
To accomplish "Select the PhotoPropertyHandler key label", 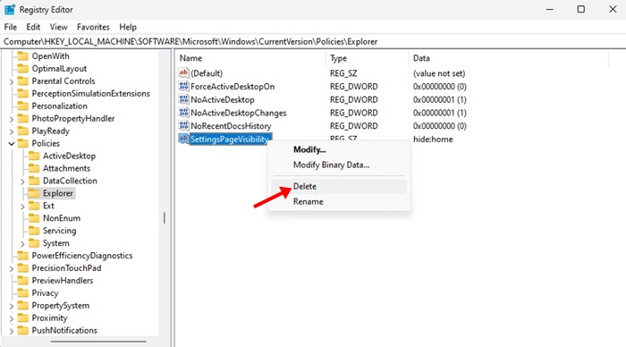I will click(x=73, y=118).
